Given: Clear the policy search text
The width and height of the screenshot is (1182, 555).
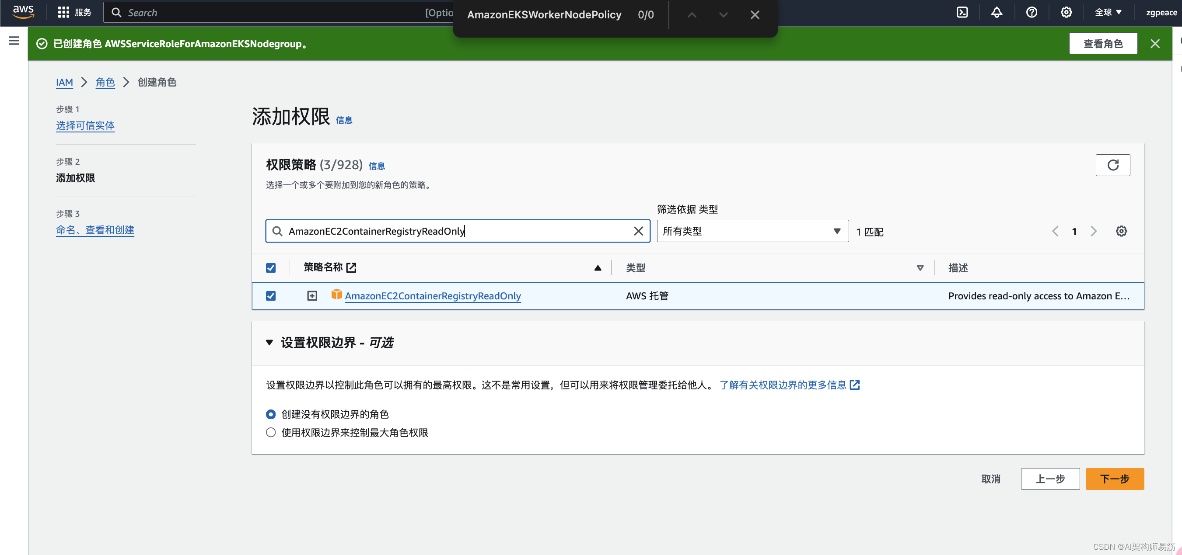Looking at the screenshot, I should (x=638, y=231).
